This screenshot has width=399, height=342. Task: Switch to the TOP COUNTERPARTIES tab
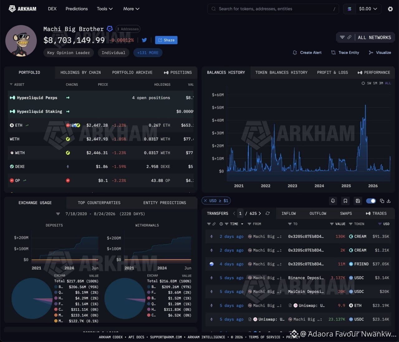(x=99, y=203)
